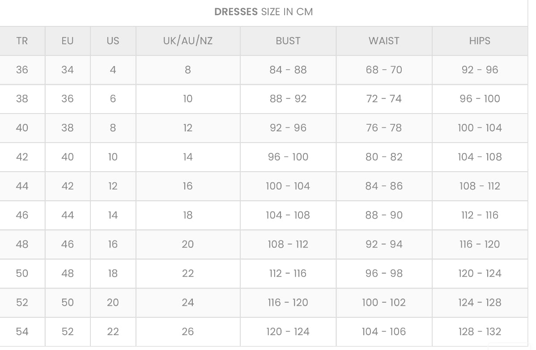Select hips measurement 104 - 108
Screen dimensions: 536x350
coord(480,157)
